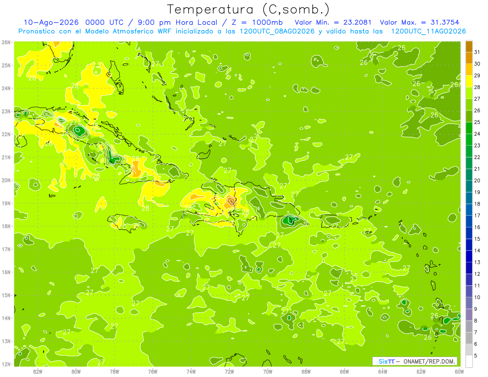This screenshot has height=377, width=488.
Task: Click the "74W" longitude label
Action: coord(191,371)
